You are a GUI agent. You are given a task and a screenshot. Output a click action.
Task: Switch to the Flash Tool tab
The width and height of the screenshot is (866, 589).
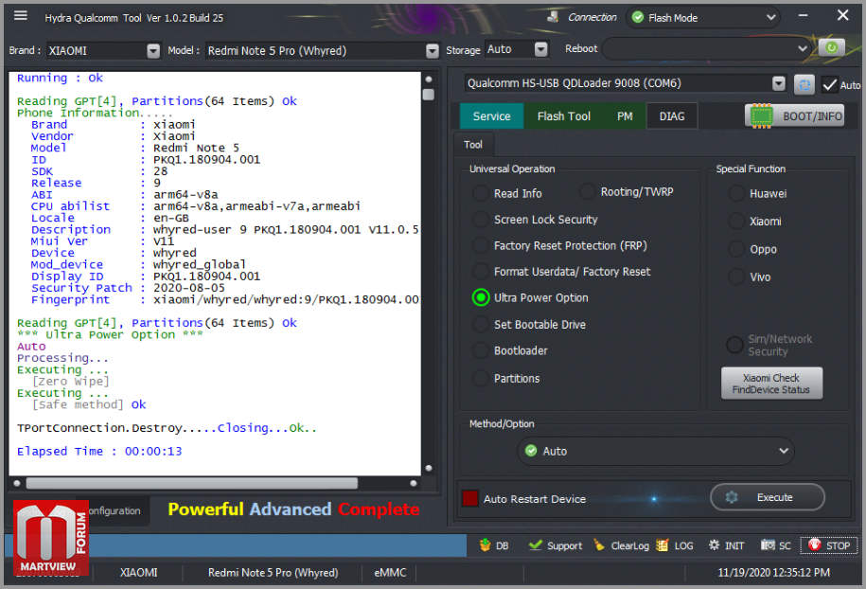click(x=564, y=116)
